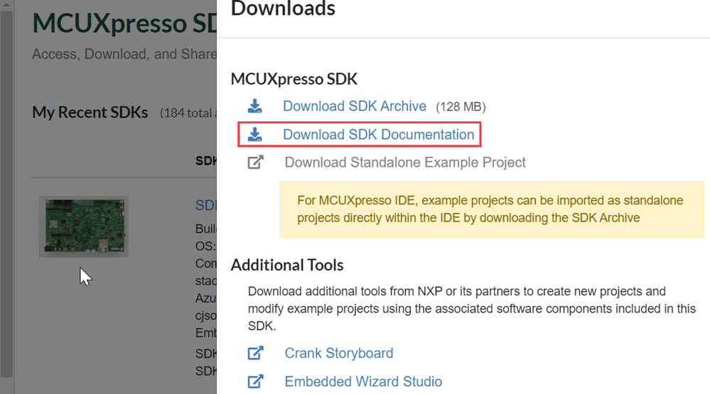Click download icon beside Download SDK Archive

(254, 106)
